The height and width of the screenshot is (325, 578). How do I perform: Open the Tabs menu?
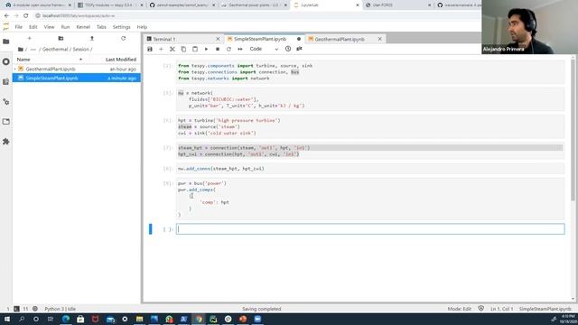point(101,27)
